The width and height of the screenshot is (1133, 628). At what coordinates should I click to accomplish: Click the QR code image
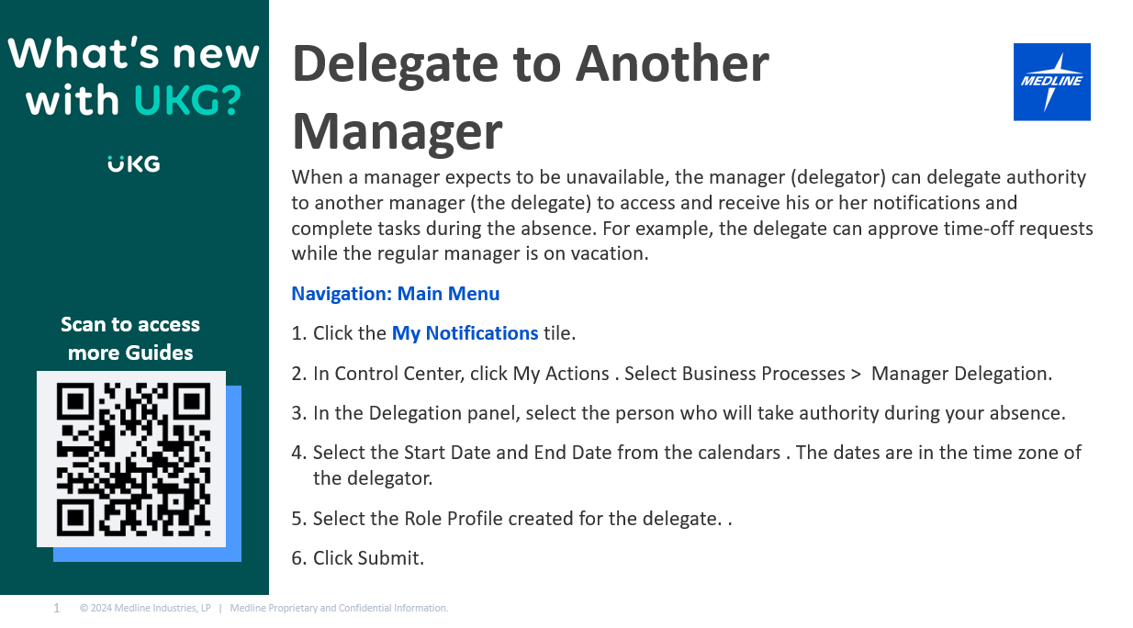coord(131,459)
